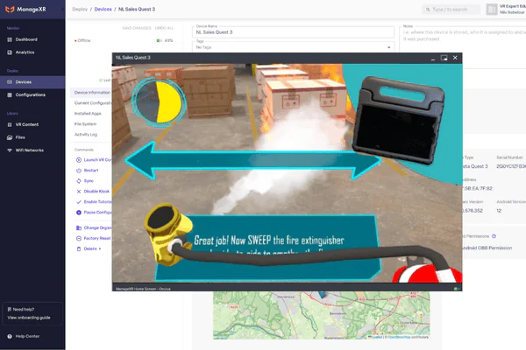Viewport: 526px width, 350px height.
Task: Open Dashboard via its sidebar icon
Action: point(10,39)
